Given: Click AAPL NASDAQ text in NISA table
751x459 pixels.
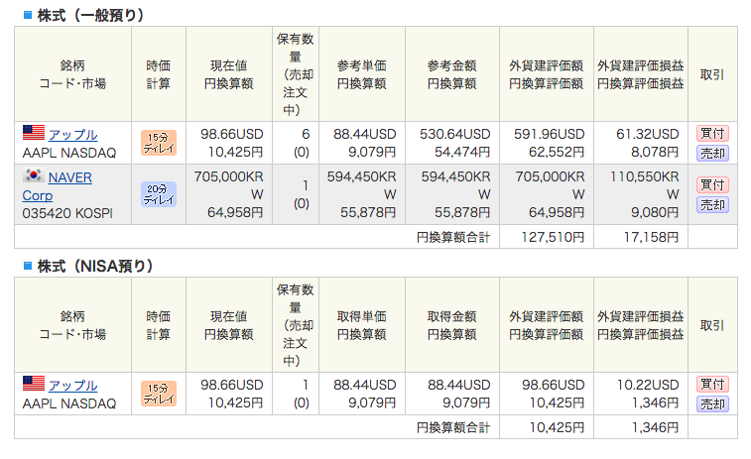Looking at the screenshot, I should click(69, 403).
